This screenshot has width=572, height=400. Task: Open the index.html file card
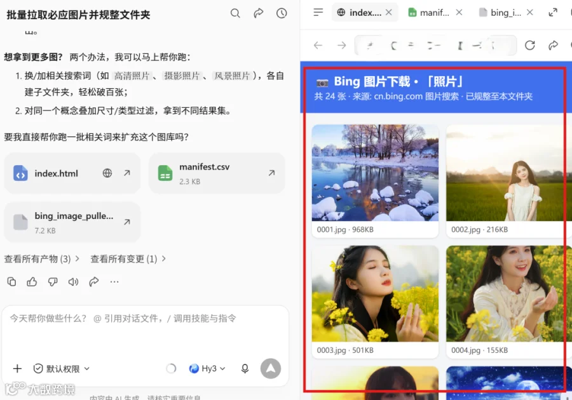(72, 173)
